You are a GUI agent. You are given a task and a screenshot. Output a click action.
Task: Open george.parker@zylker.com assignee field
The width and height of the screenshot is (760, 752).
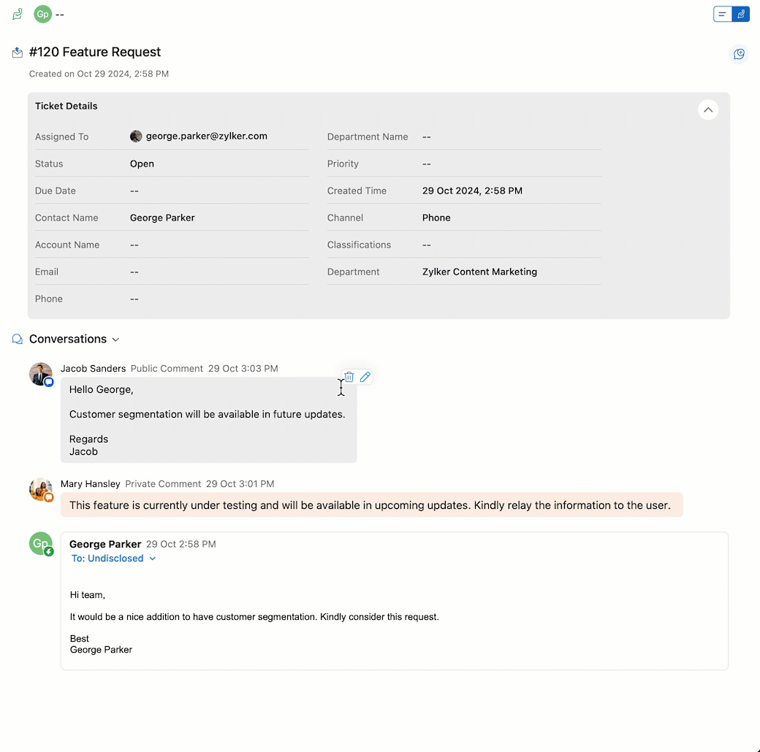pyautogui.click(x=199, y=136)
